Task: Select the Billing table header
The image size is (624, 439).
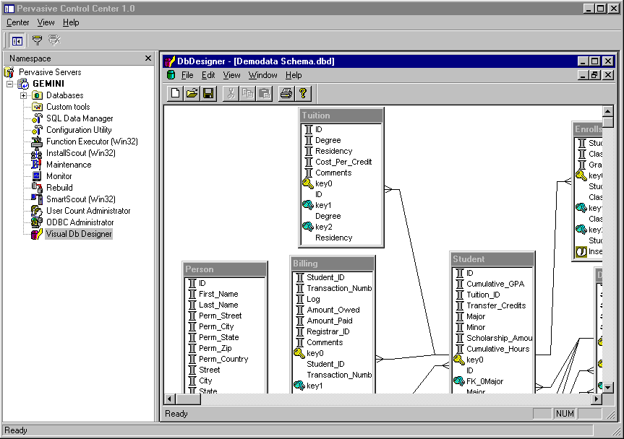Action: [x=333, y=264]
